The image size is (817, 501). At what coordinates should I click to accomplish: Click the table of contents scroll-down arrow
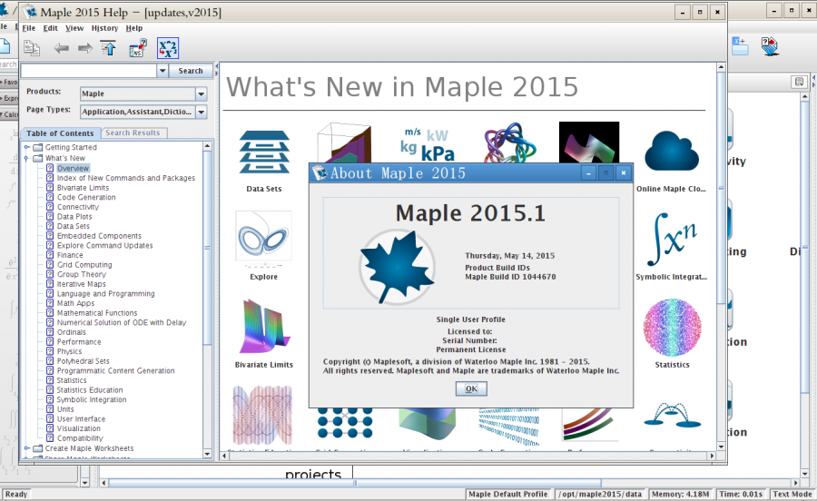[x=207, y=454]
